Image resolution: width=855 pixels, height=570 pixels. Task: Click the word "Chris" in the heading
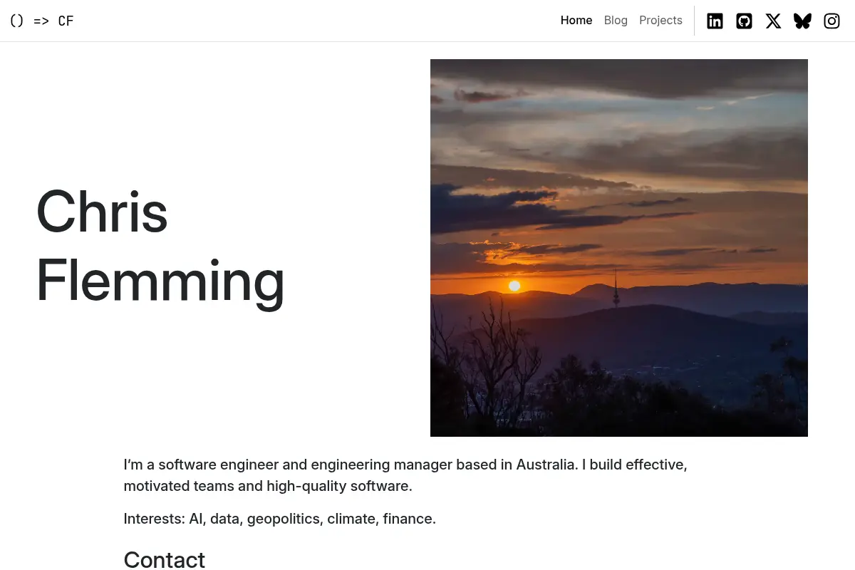pos(102,212)
